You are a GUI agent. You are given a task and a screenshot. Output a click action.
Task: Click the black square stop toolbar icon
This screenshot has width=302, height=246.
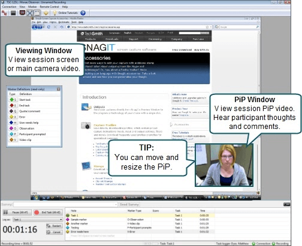click(13, 13)
